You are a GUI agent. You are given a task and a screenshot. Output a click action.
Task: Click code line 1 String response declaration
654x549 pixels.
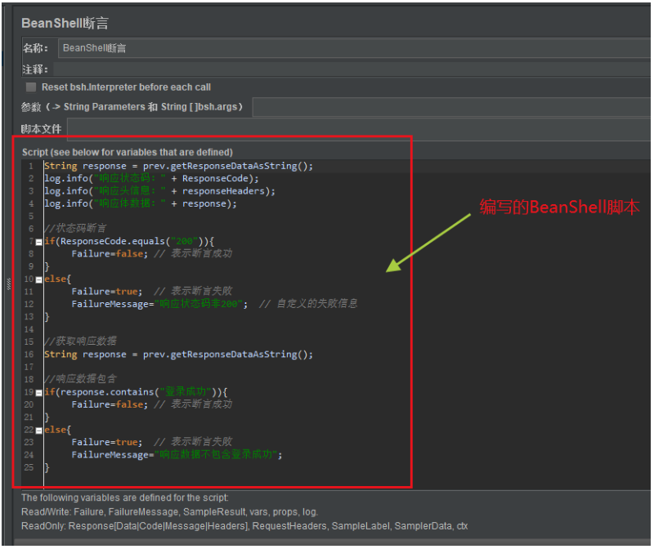coord(178,166)
